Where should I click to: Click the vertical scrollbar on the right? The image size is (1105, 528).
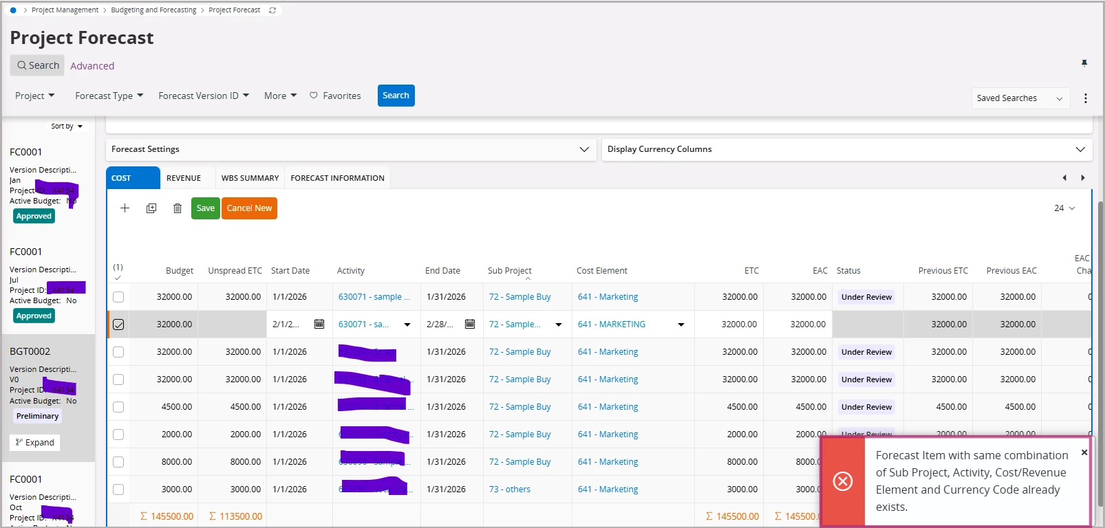1100,344
